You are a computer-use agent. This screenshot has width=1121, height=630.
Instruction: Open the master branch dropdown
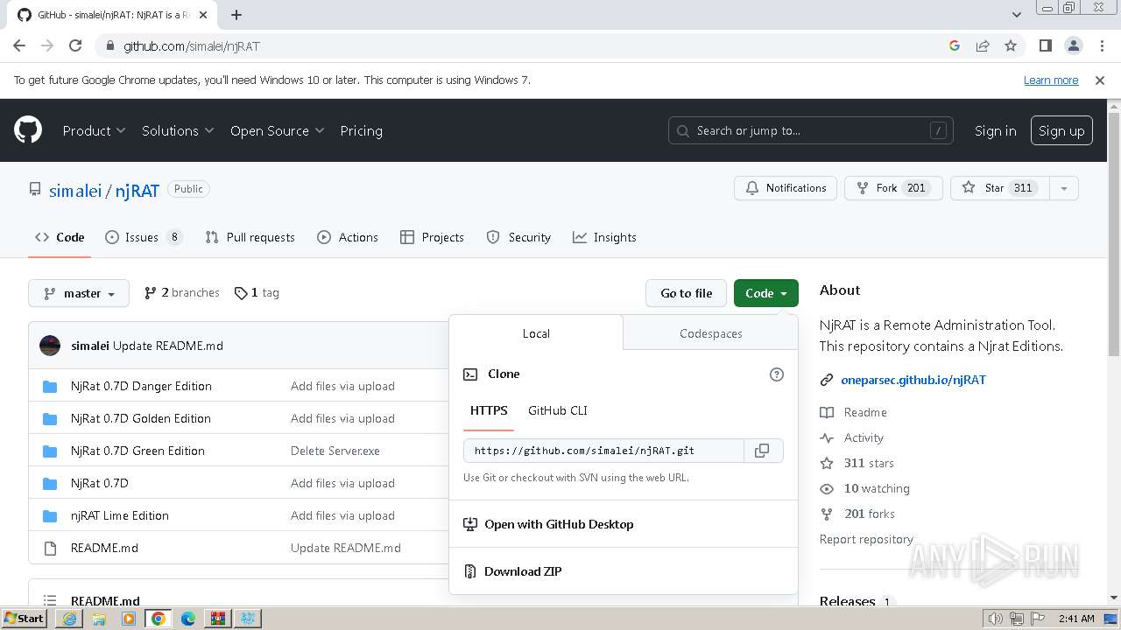(x=79, y=293)
